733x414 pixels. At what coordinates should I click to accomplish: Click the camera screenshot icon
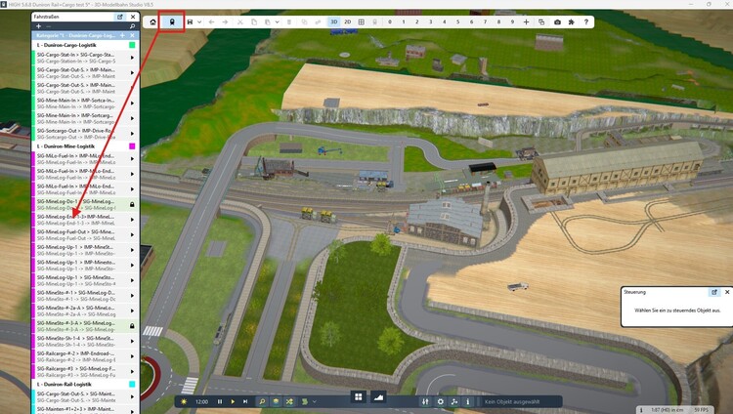(x=557, y=21)
